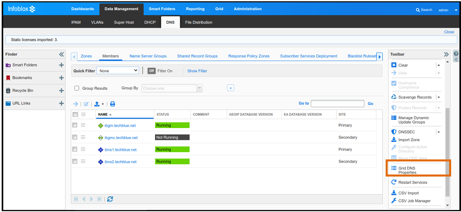
Task: Select the VLANs sub-tab
Action: tap(97, 22)
